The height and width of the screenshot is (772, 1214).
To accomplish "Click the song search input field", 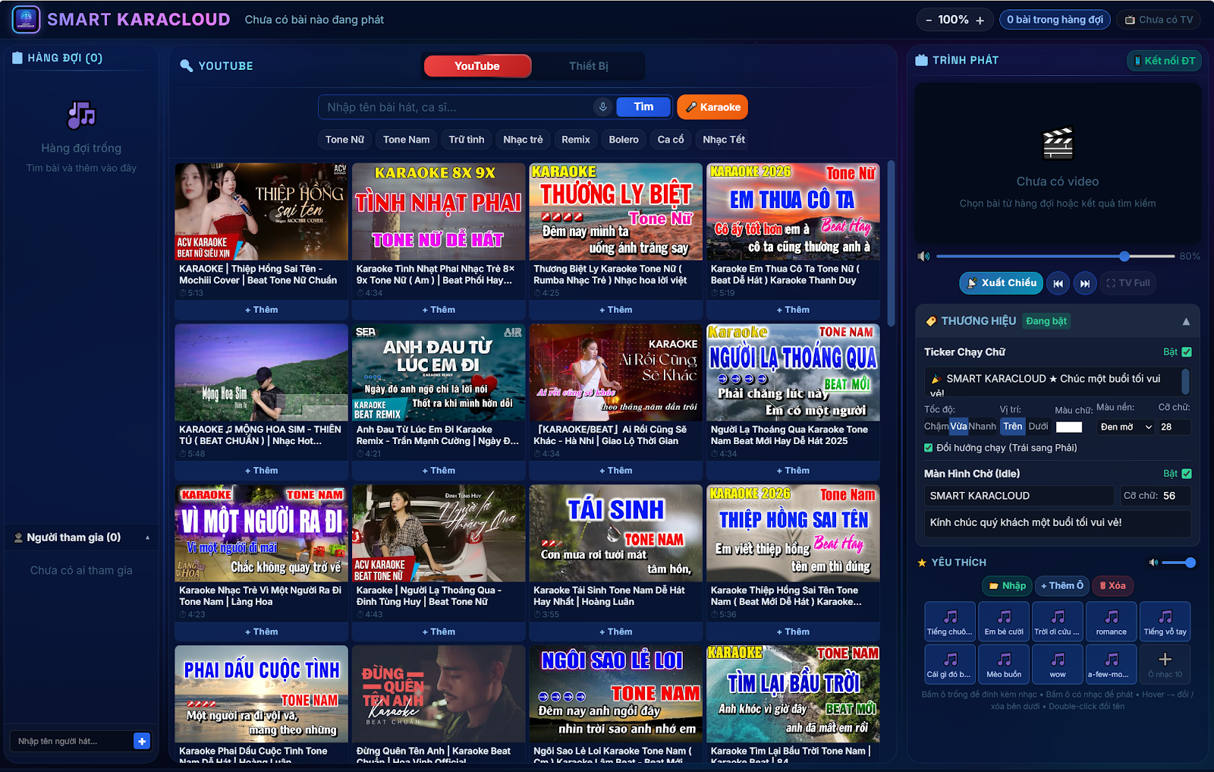I will coord(456,107).
